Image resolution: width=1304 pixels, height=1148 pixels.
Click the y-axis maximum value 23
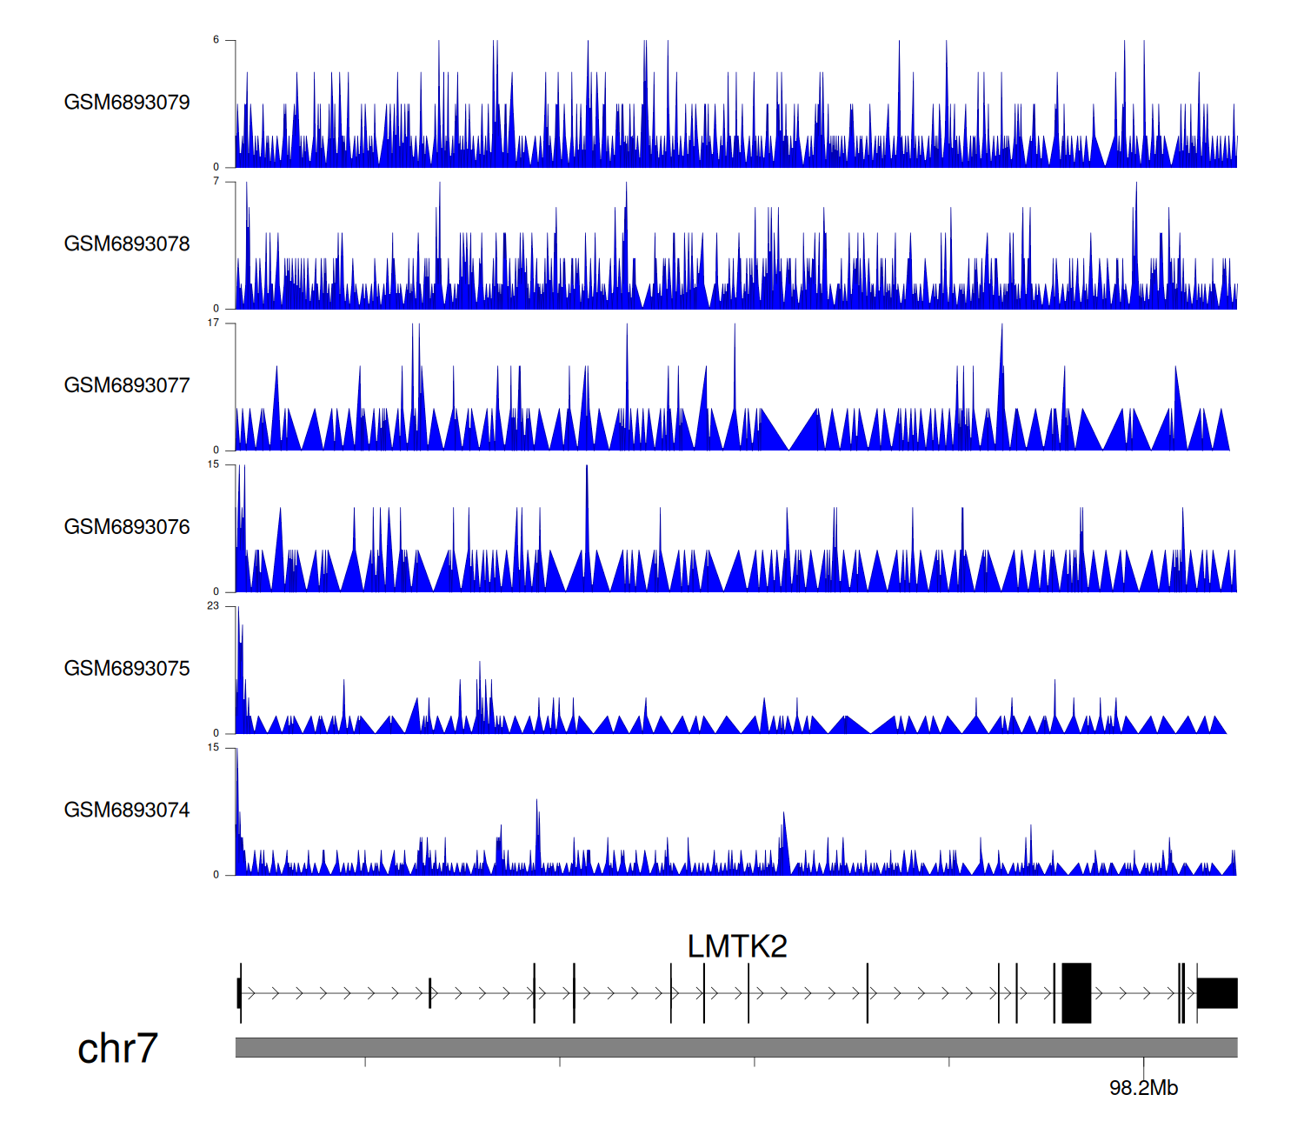click(x=213, y=606)
